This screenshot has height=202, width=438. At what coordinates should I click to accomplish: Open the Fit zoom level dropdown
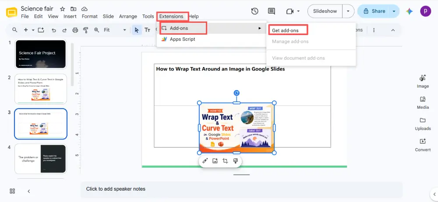point(115,30)
